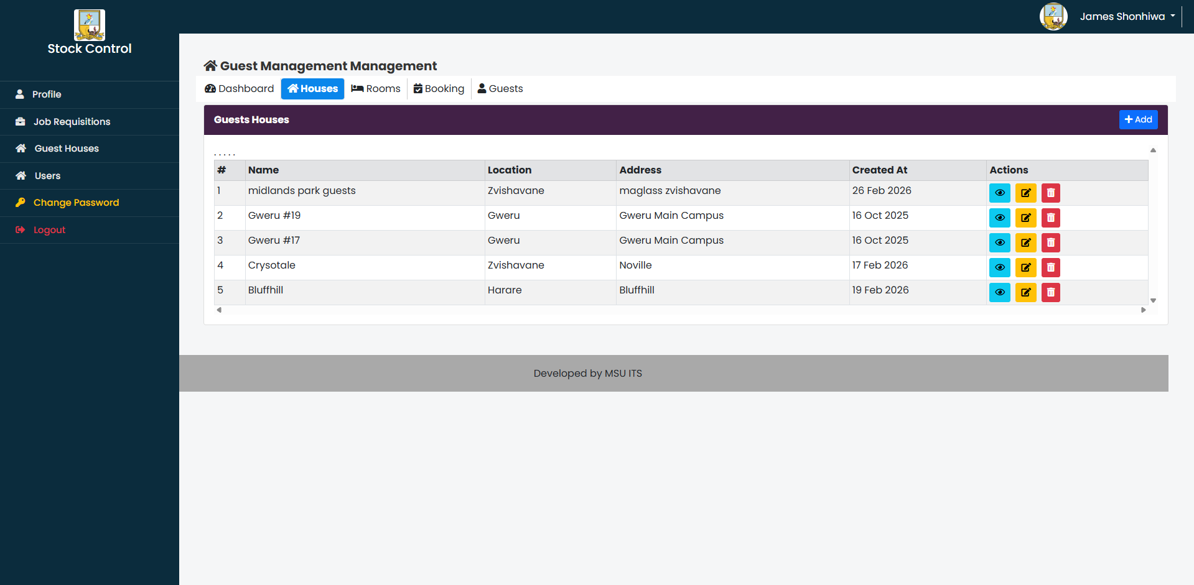Viewport: 1194px width, 585px height.
Task: Click the Stock Control crest logo
Action: (x=89, y=25)
